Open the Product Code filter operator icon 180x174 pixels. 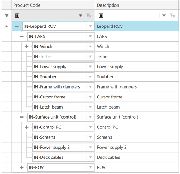(17, 16)
